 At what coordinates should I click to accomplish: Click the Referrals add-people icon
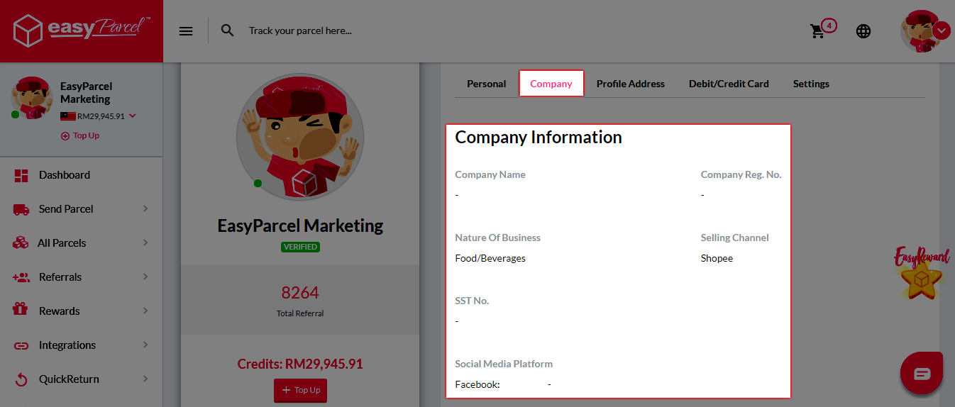(21, 277)
